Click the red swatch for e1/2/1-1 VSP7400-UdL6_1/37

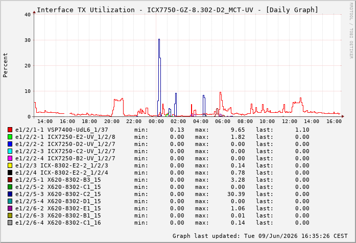(10, 130)
